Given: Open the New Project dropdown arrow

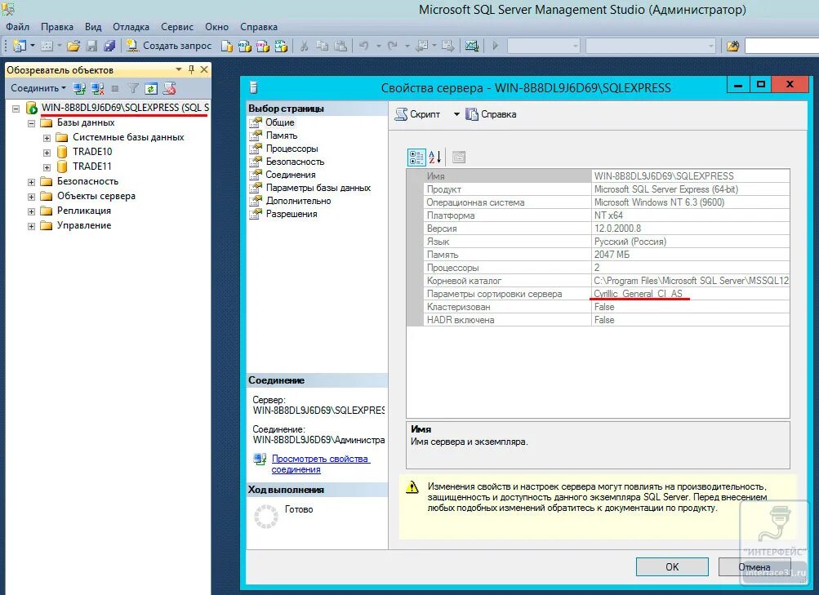Looking at the screenshot, I should [x=33, y=46].
